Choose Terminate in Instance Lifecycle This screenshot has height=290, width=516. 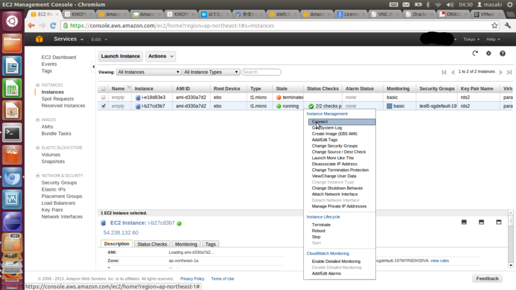click(321, 225)
